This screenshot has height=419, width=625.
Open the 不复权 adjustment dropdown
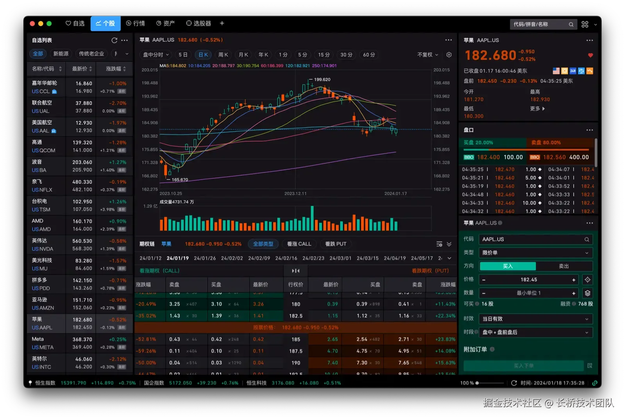[x=427, y=55]
